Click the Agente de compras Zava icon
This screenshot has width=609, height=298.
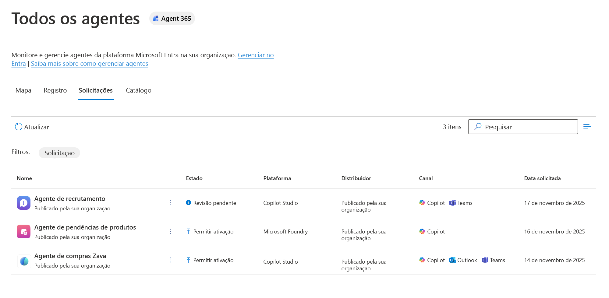(x=24, y=261)
